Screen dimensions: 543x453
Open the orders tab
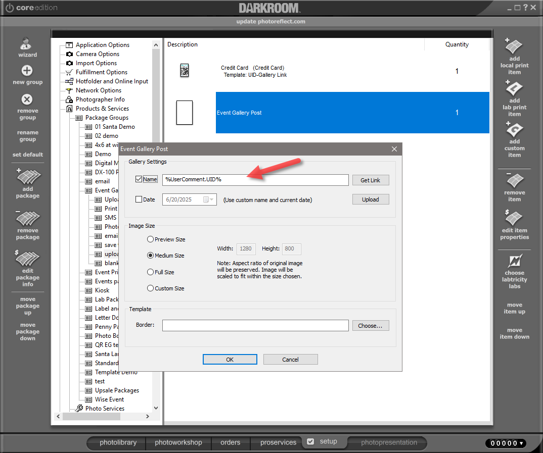tap(230, 442)
